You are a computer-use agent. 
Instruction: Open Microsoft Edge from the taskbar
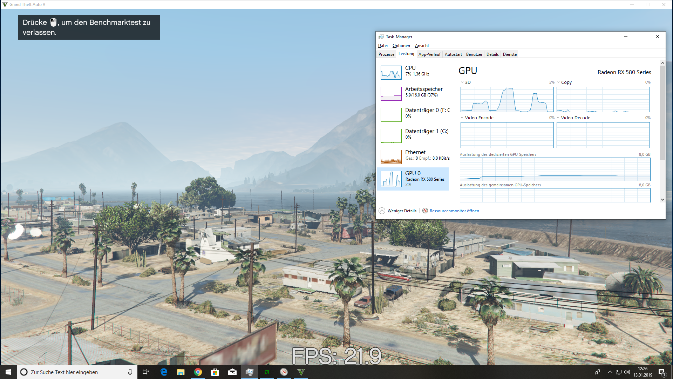tap(164, 372)
